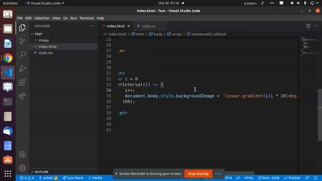The image size is (322, 181).
Task: Open the Terminal menu
Action: [x=87, y=18]
